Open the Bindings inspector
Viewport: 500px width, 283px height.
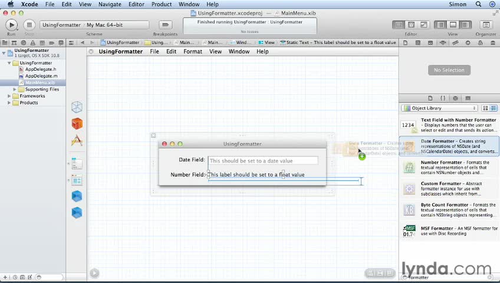480,42
